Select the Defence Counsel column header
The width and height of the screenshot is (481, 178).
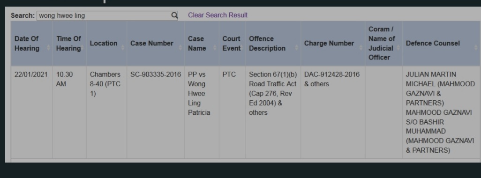coord(441,44)
